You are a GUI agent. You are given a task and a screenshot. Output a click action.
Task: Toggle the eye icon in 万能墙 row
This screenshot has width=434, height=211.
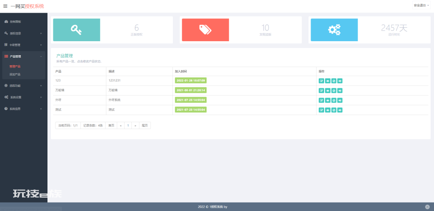(x=328, y=91)
